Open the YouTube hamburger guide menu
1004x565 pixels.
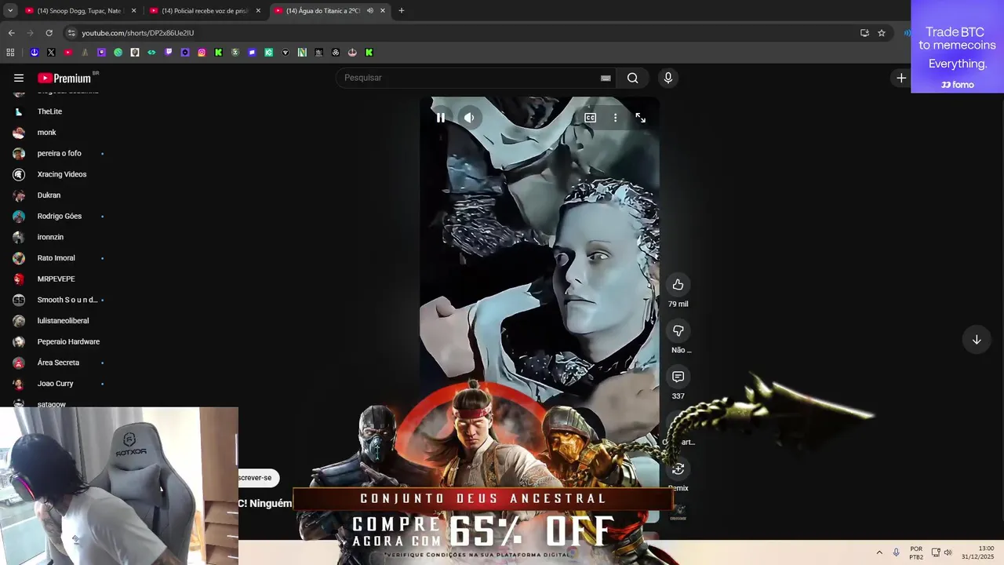(19, 78)
